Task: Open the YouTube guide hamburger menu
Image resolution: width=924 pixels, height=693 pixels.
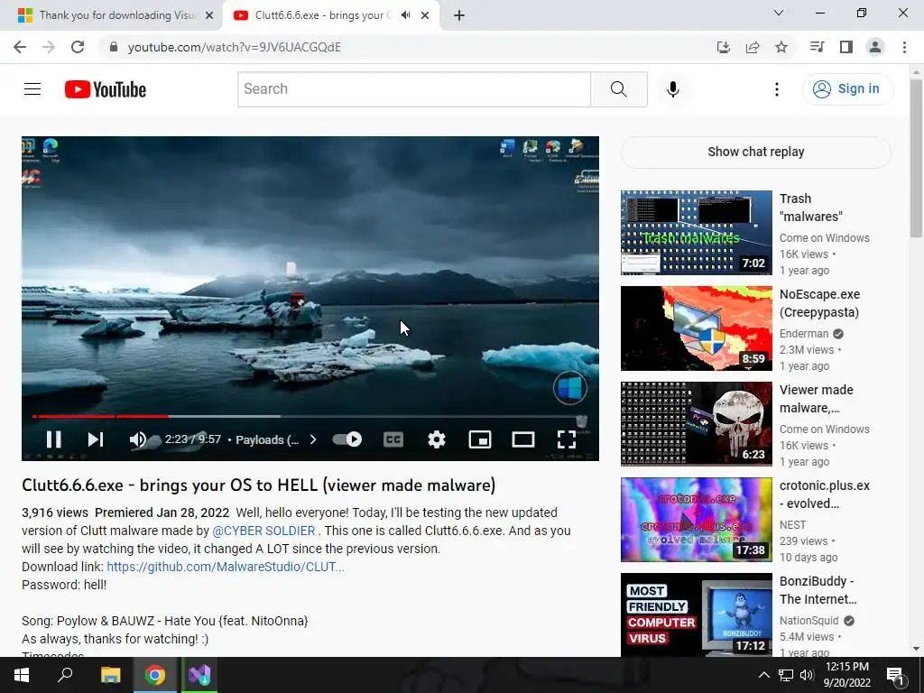Action: [x=32, y=89]
